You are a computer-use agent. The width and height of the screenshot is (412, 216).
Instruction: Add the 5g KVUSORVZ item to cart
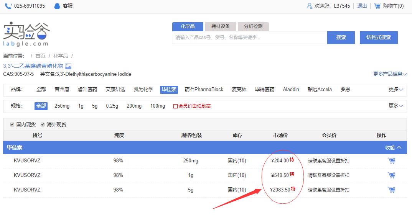click(x=391, y=190)
